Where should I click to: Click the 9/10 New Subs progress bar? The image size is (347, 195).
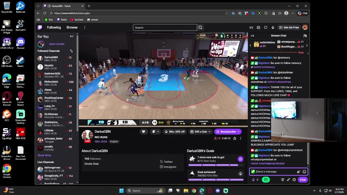tap(216, 165)
